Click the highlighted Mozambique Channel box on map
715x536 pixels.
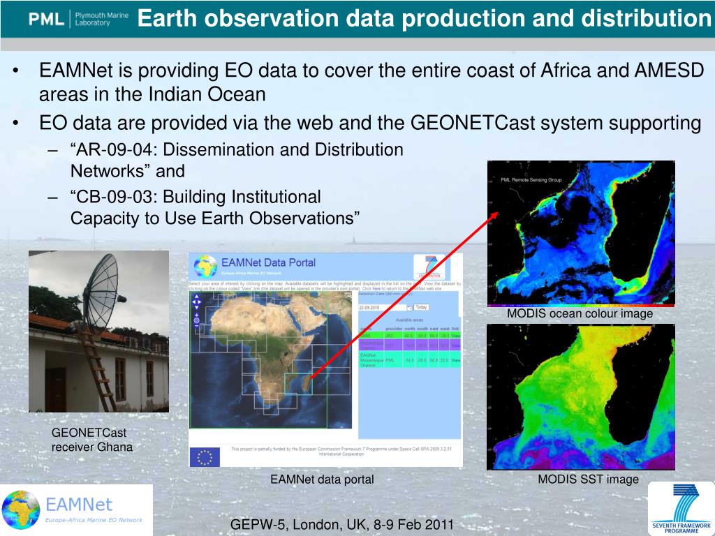coord(299,385)
